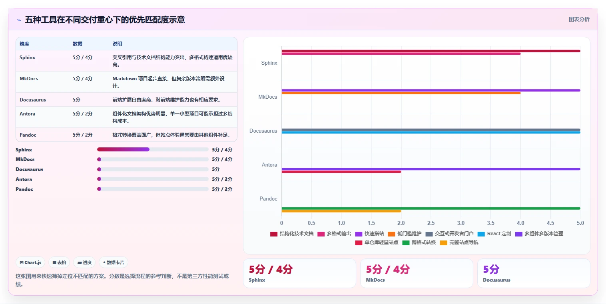Image resolution: width=606 pixels, height=304 pixels.
Task: Click the Chart.js chip
Action: click(31, 262)
